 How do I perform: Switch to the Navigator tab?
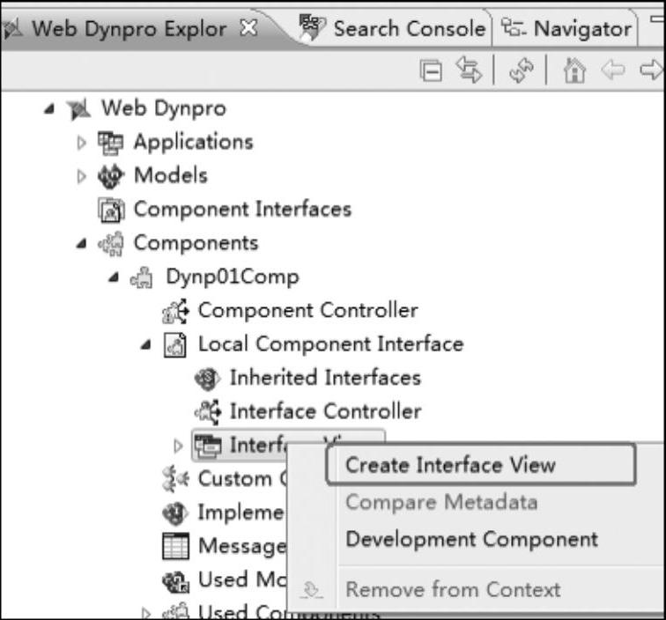pos(566,28)
